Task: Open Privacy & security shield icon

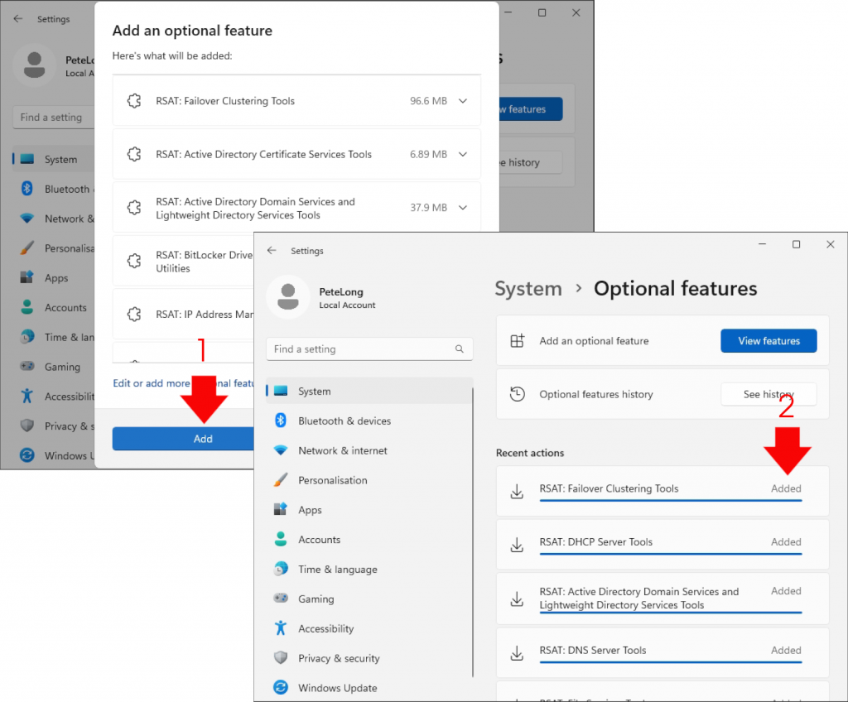Action: (281, 658)
